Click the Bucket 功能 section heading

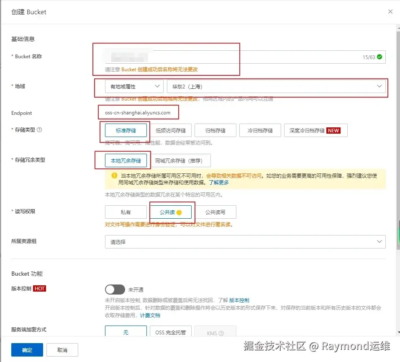27,273
